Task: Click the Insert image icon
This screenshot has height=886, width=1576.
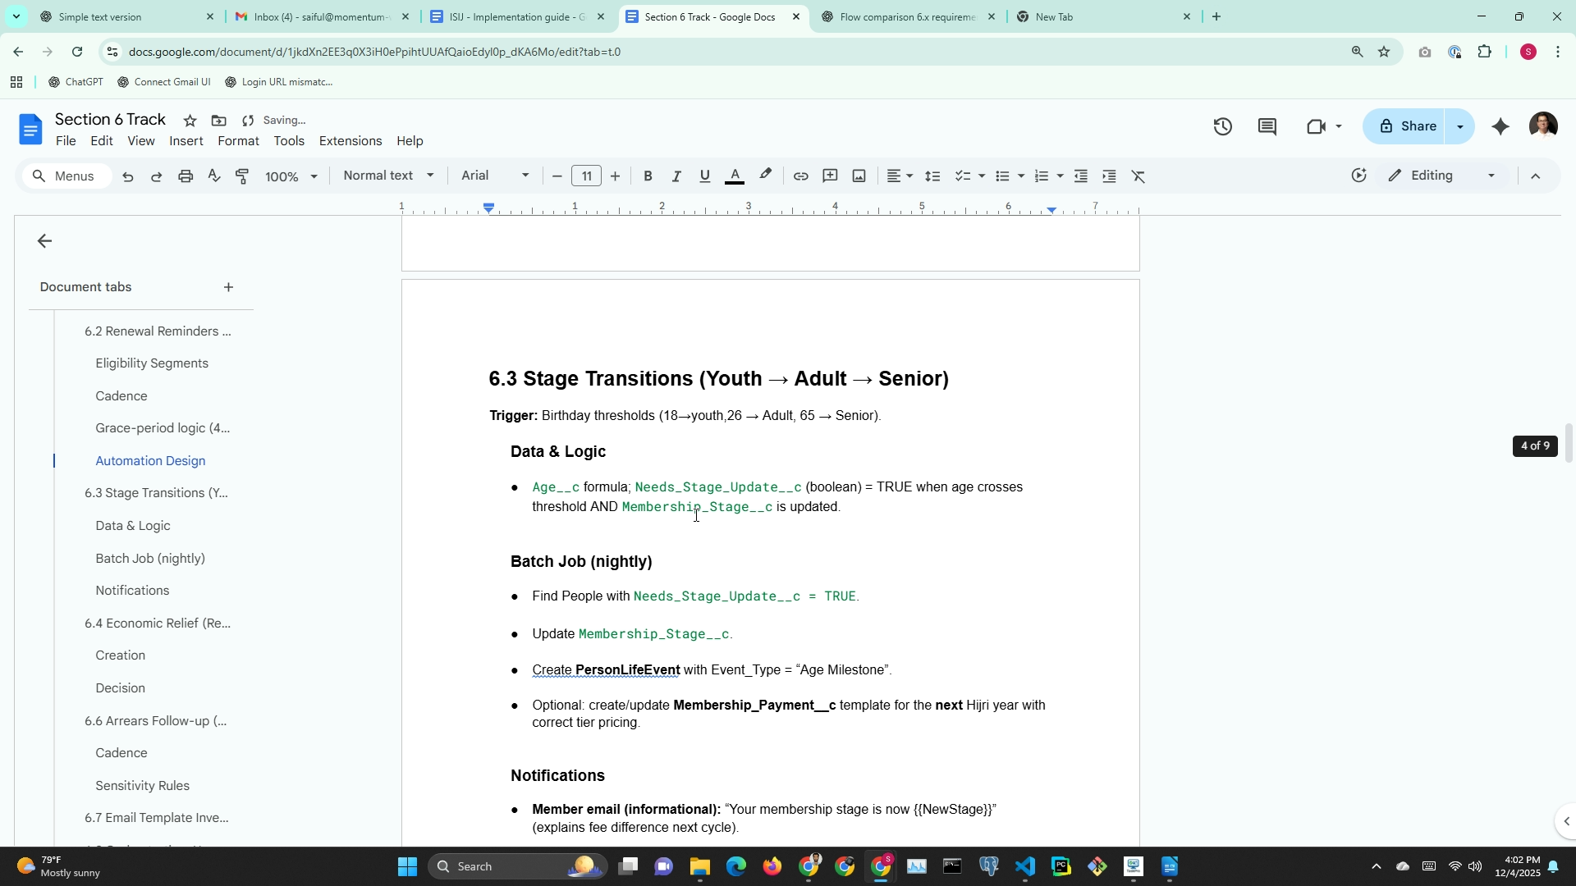Action: [859, 176]
